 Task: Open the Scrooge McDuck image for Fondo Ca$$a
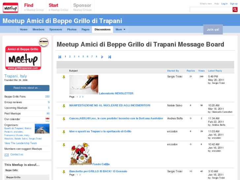tap(81, 154)
